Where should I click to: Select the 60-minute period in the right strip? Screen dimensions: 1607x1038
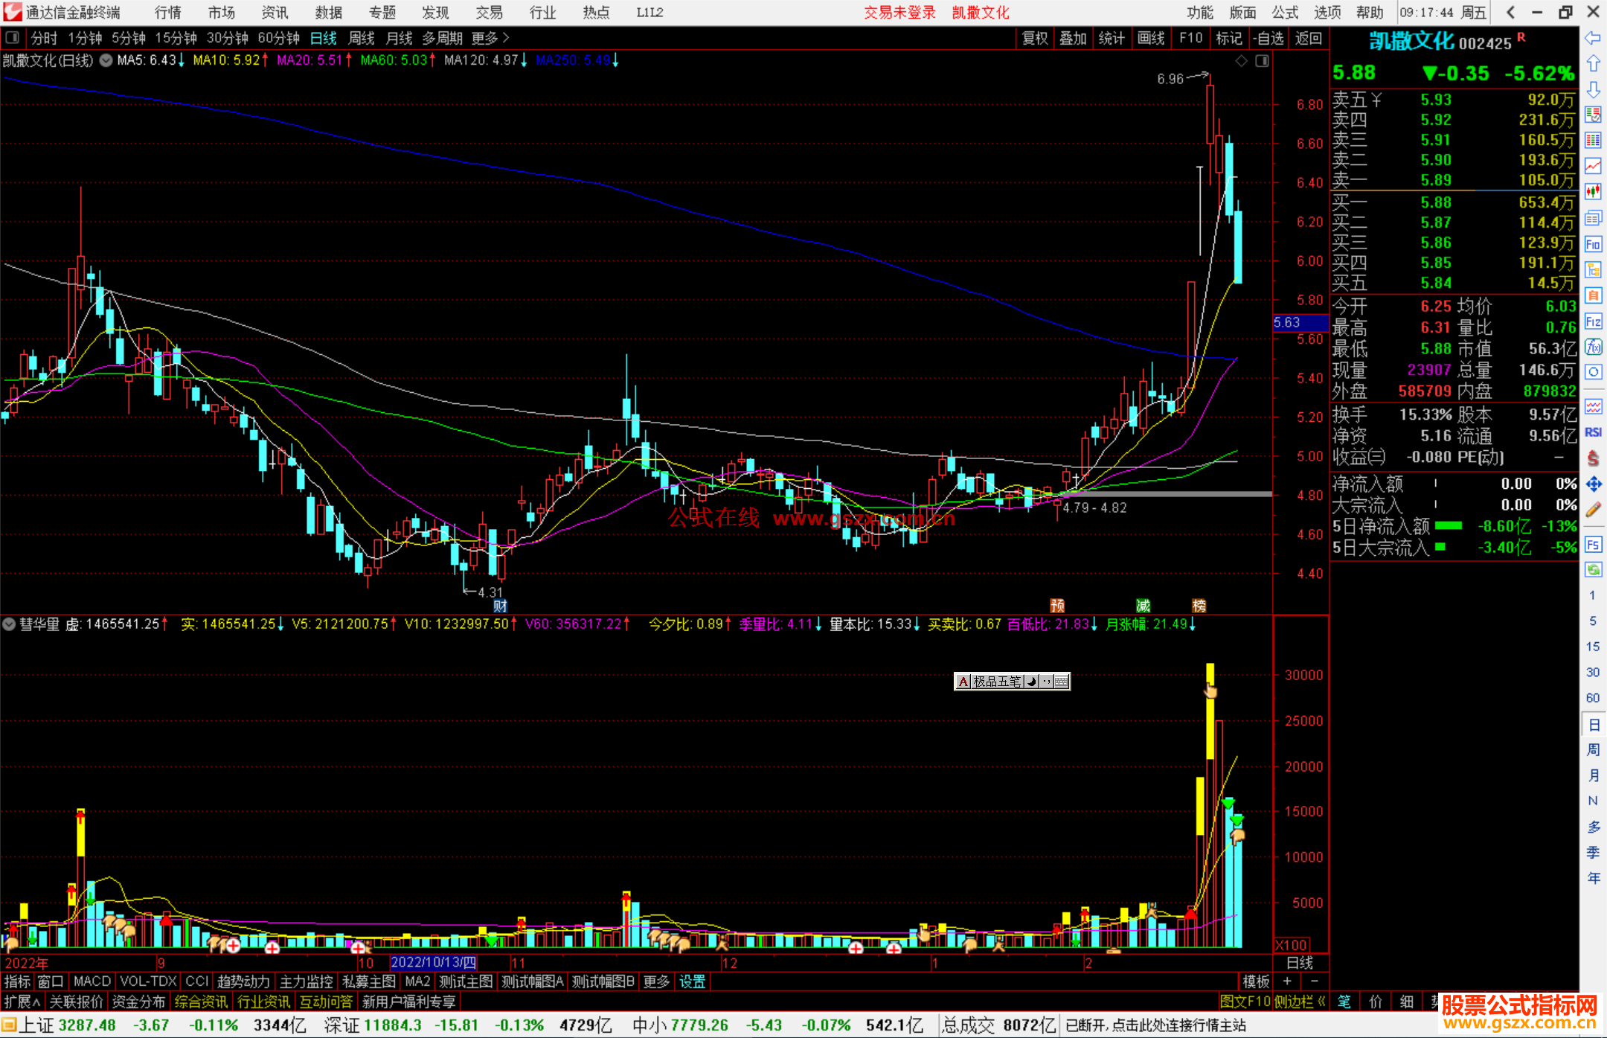click(1593, 698)
